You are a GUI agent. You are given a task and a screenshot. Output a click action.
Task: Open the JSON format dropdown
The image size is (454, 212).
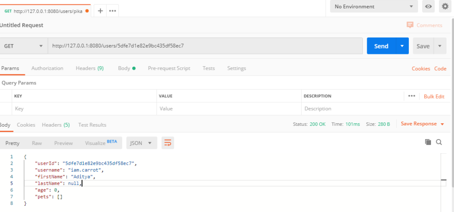tap(142, 143)
